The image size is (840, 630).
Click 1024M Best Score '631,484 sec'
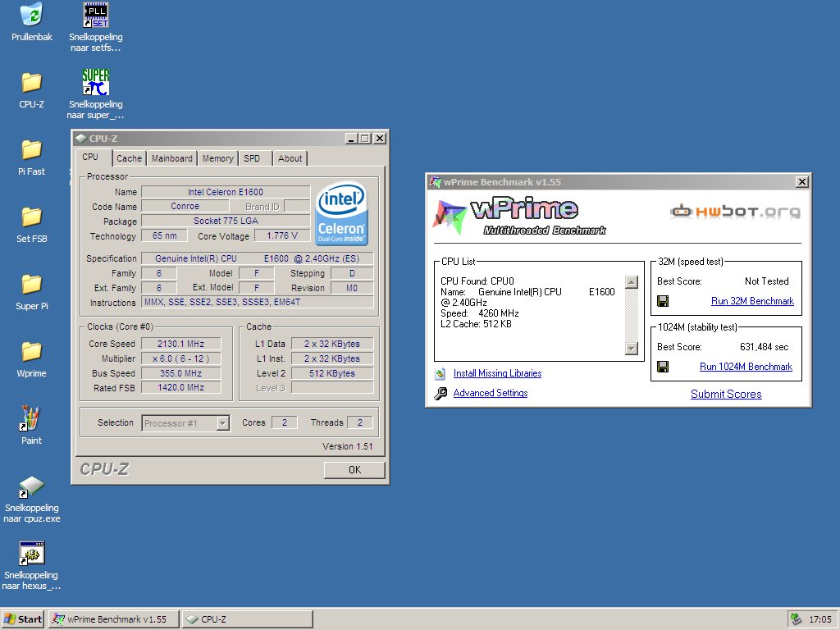coord(764,347)
